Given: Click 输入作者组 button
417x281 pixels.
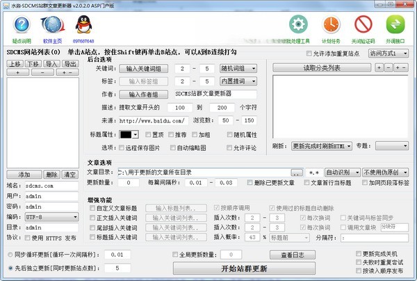Looking at the screenshot, I should [x=144, y=95].
